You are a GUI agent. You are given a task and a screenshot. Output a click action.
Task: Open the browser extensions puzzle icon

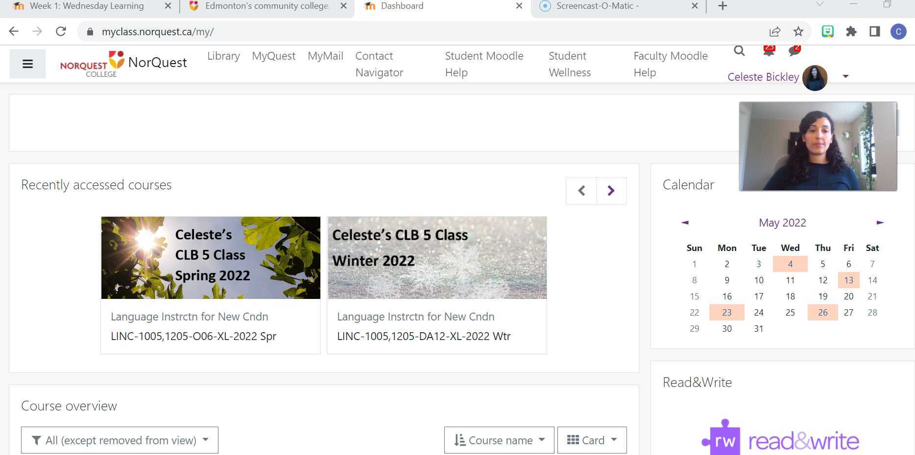pos(851,31)
